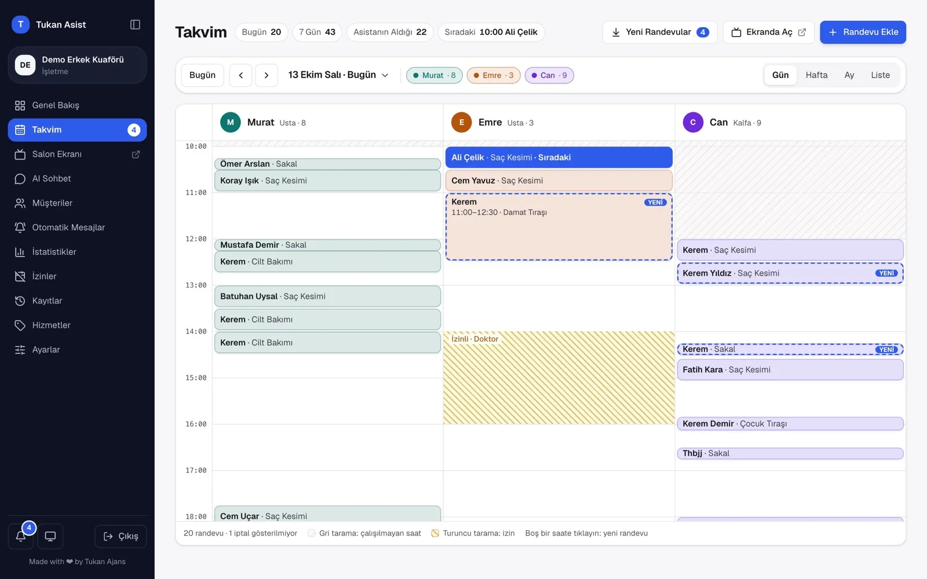The height and width of the screenshot is (579, 927).
Task: Open Salon Ekranı external link icon
Action: [x=136, y=155]
